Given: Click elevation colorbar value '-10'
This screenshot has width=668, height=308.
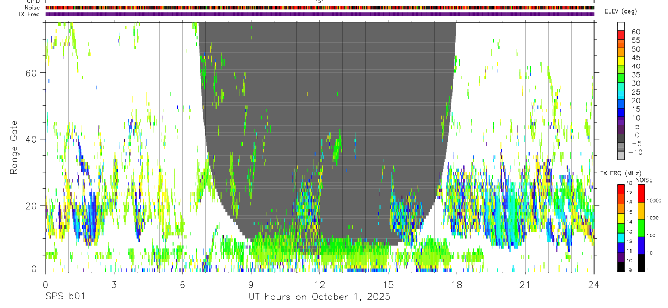Looking at the screenshot, I should (x=635, y=152).
